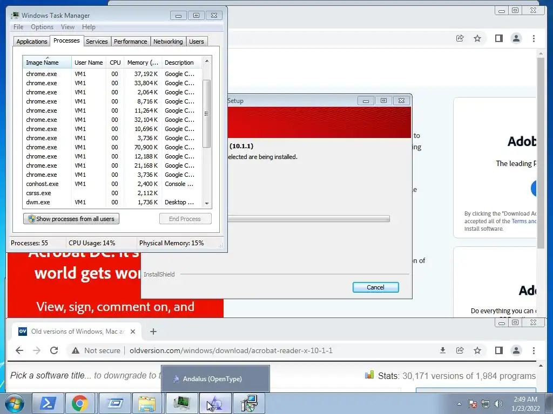Click process list scroll-up arrow
Viewport: 553px width, 414px height.
pos(207,61)
